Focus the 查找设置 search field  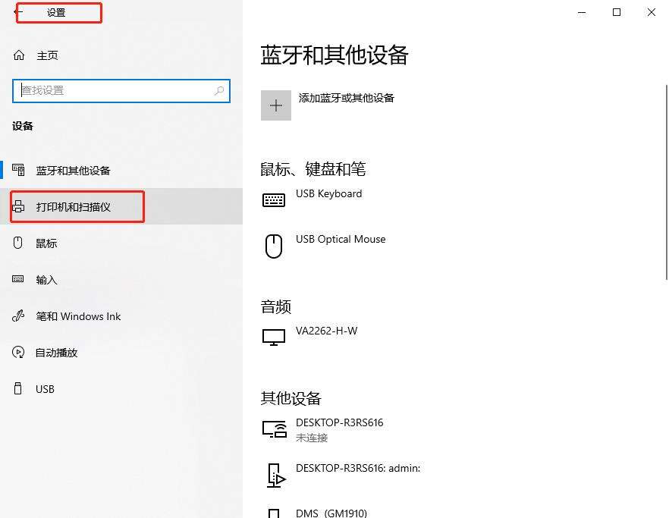click(121, 90)
